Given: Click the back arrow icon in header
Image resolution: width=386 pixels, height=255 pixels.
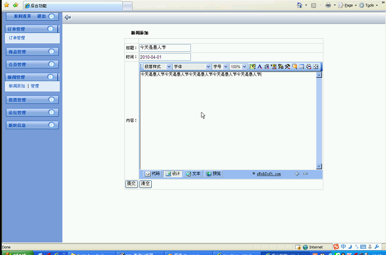Looking at the screenshot, I should 68,18.
